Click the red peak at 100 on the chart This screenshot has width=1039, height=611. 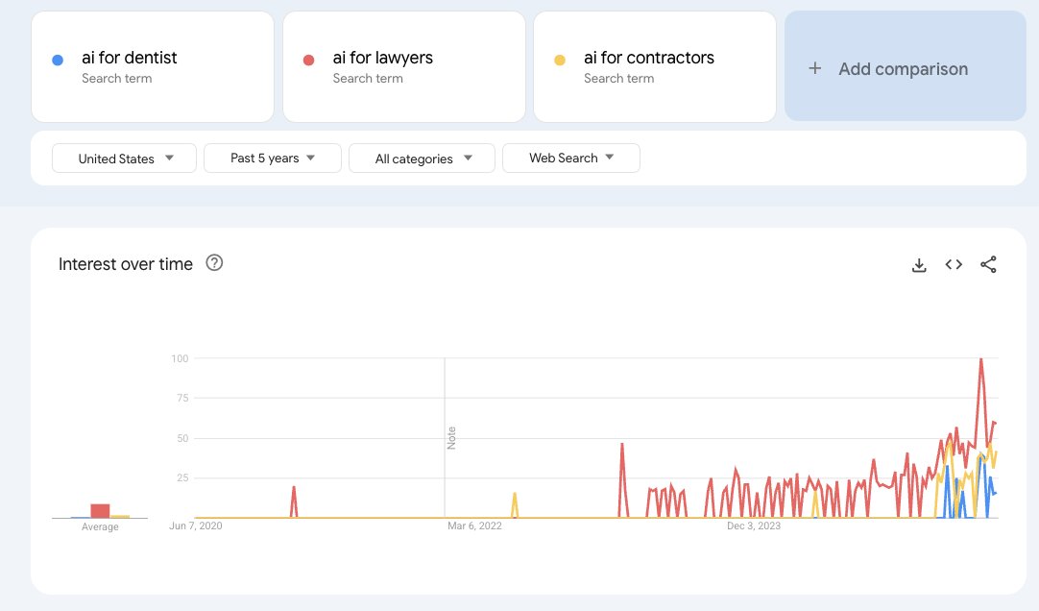pos(981,360)
